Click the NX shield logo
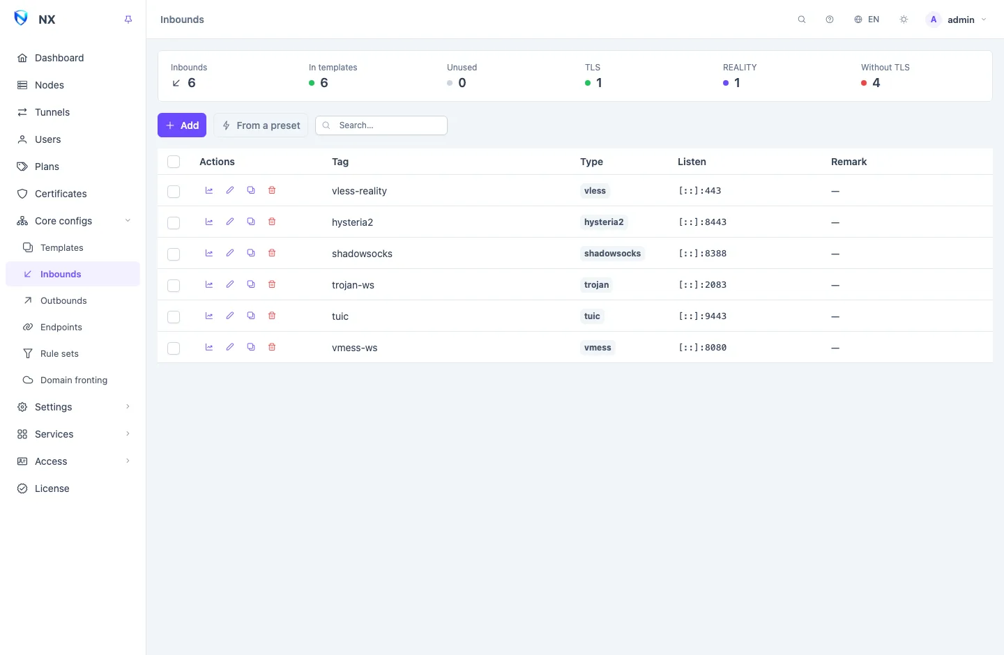Screen dimensions: 1004x655 21,18
